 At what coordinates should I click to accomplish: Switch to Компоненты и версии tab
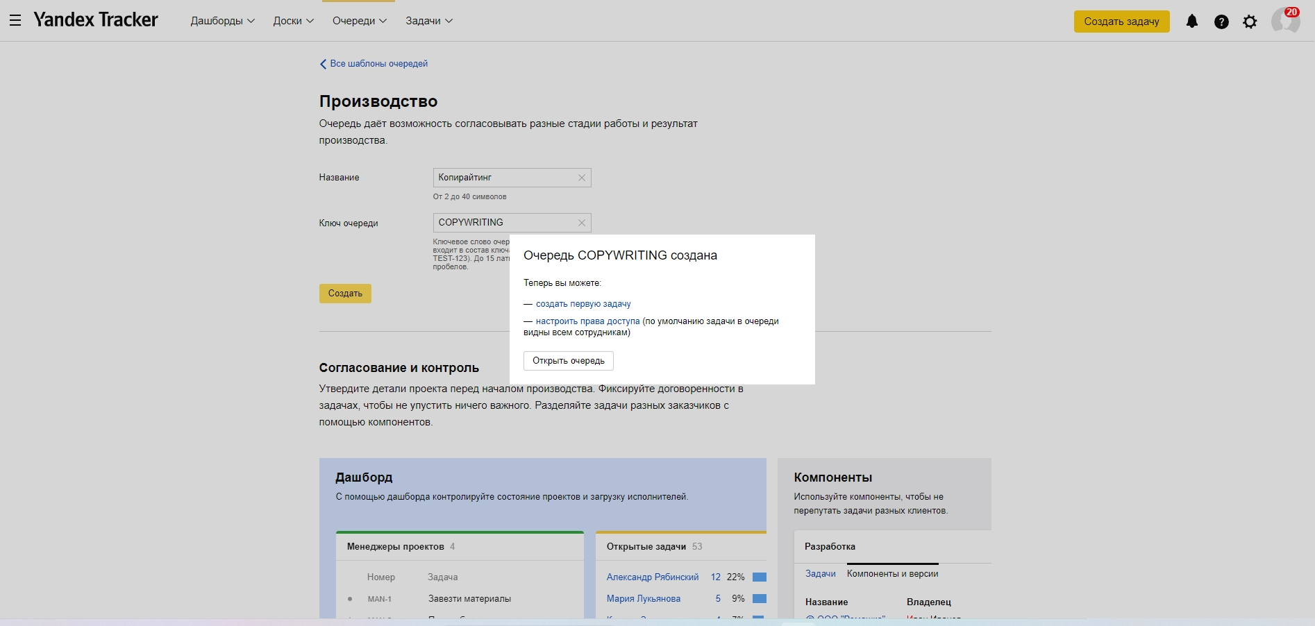click(x=892, y=574)
